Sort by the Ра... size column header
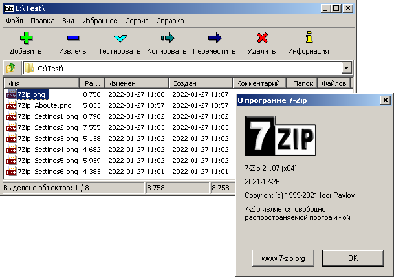Viewport: 394px width, 277px height. click(92, 83)
